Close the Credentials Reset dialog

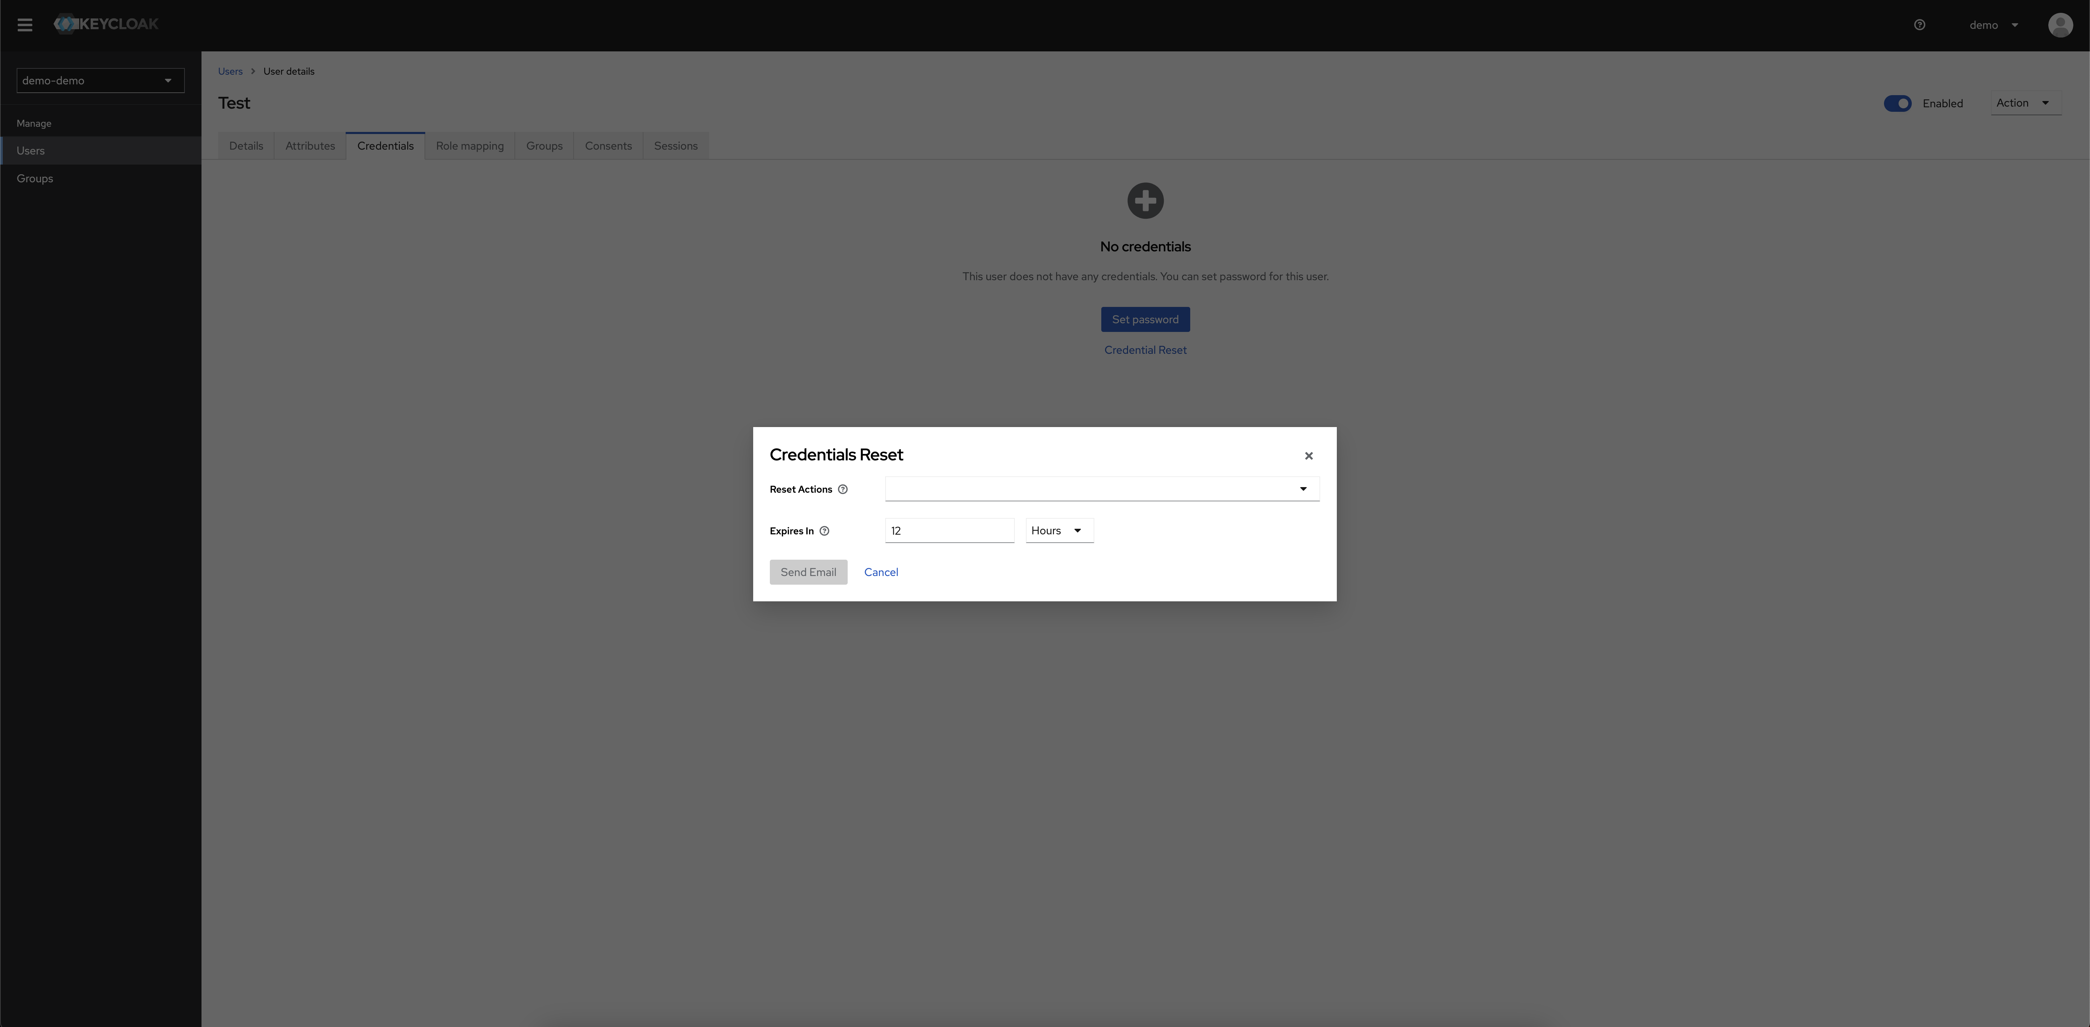click(x=1309, y=456)
